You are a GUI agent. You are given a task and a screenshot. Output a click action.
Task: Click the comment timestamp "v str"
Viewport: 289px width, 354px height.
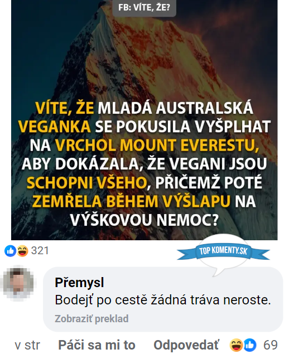(x=27, y=345)
